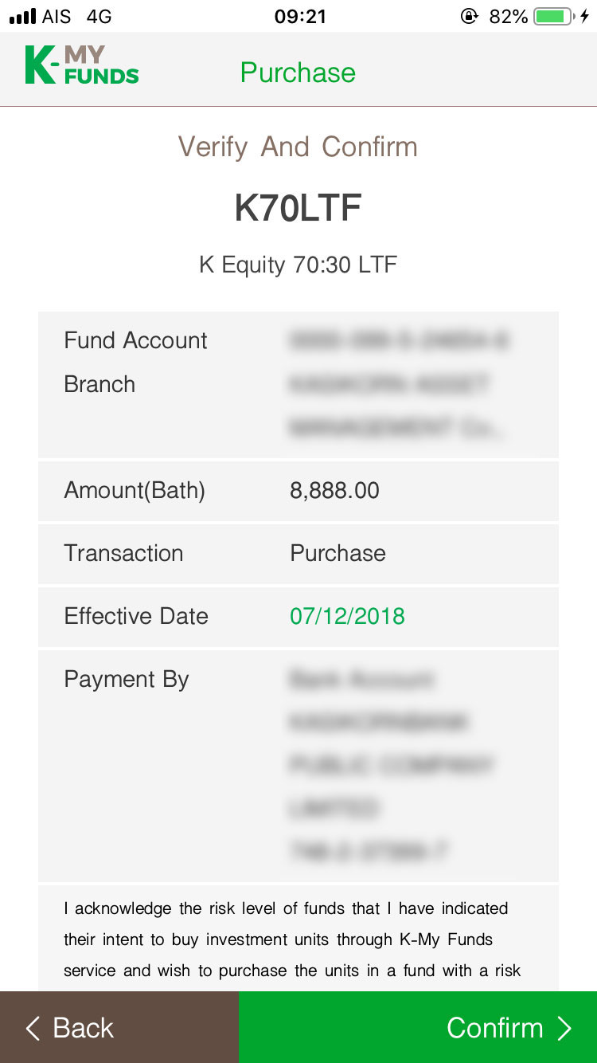597x1063 pixels.
Task: Tap the K Equity 70:30 LTF subtitle
Action: [298, 265]
